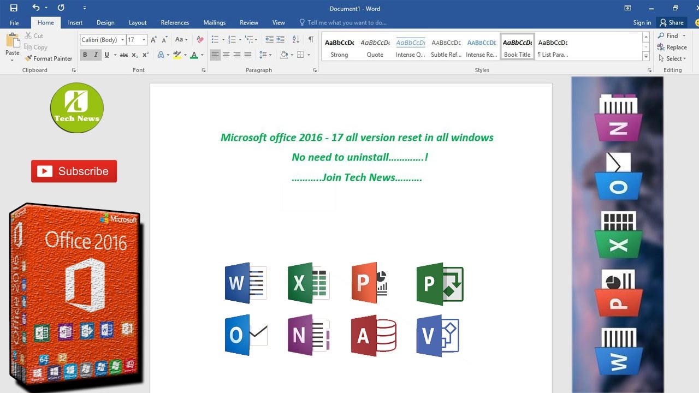Expand the Bullets list dropdown arrow
This screenshot has width=699, height=393.
223,40
